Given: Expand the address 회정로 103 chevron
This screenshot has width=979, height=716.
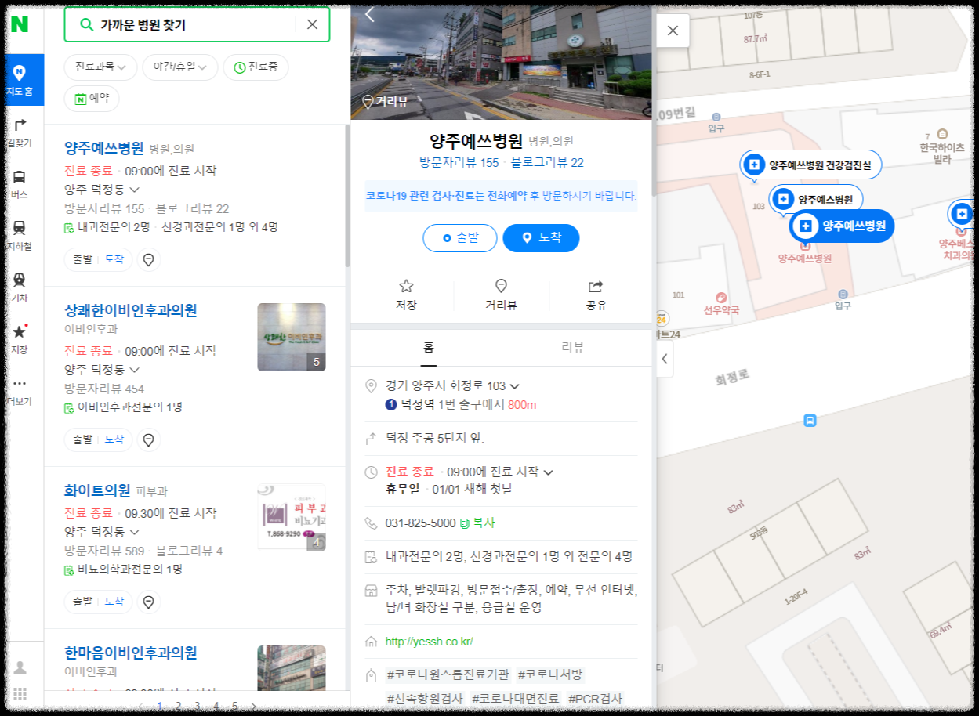Looking at the screenshot, I should point(515,385).
